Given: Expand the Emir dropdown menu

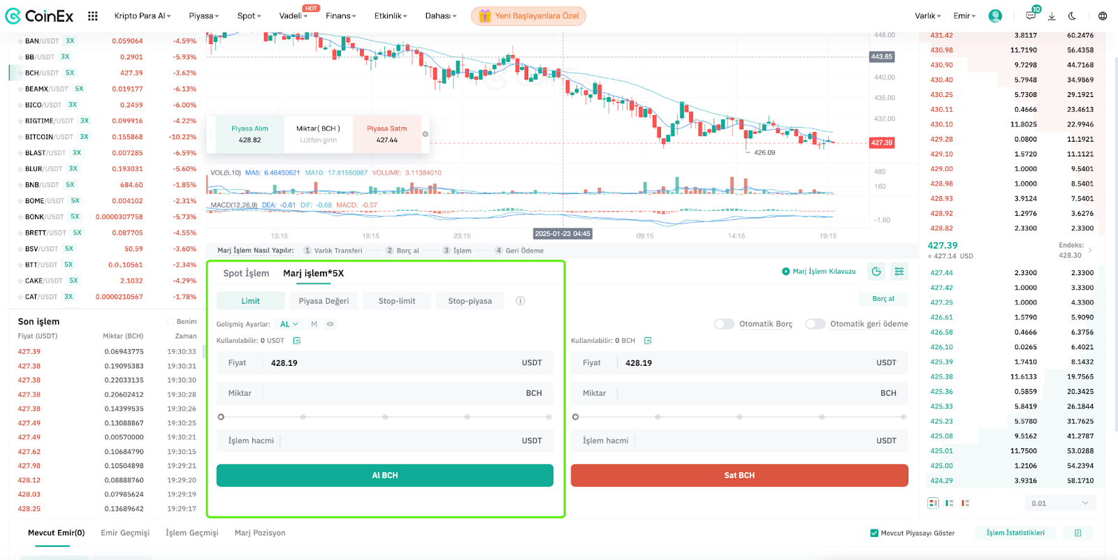Looking at the screenshot, I should 964,15.
